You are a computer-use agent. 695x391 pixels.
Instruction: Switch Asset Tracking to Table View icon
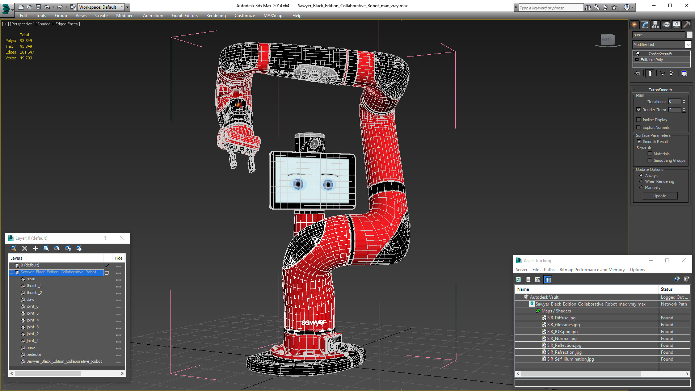[x=548, y=279]
